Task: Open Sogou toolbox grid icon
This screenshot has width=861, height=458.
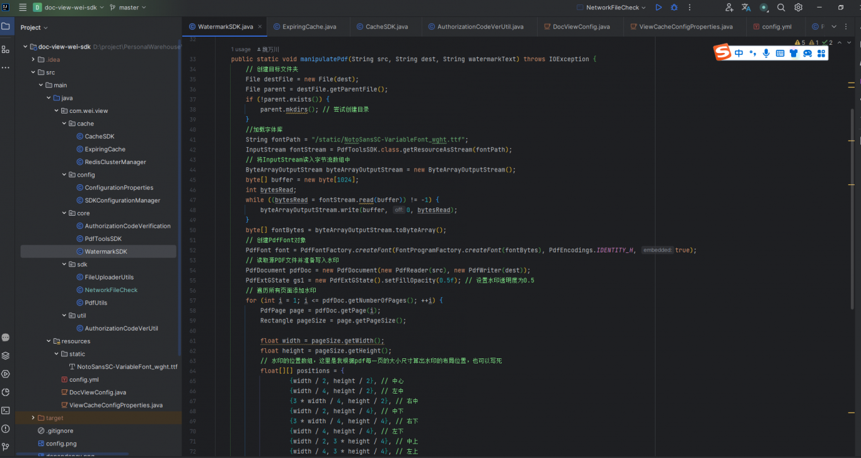Action: tap(821, 53)
